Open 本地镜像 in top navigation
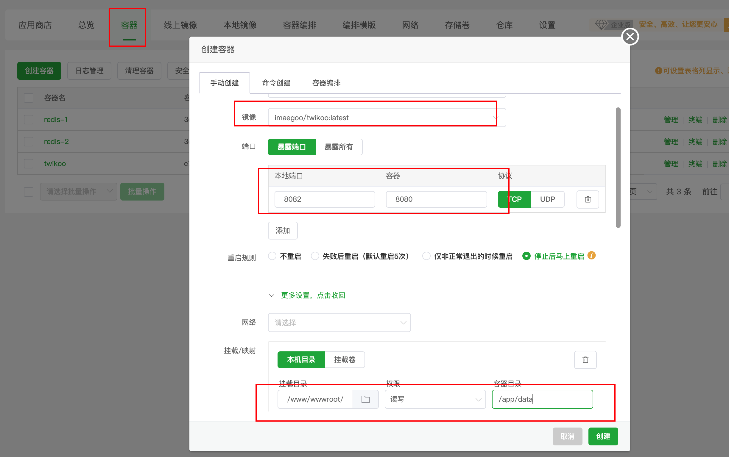The image size is (729, 457). tap(240, 25)
